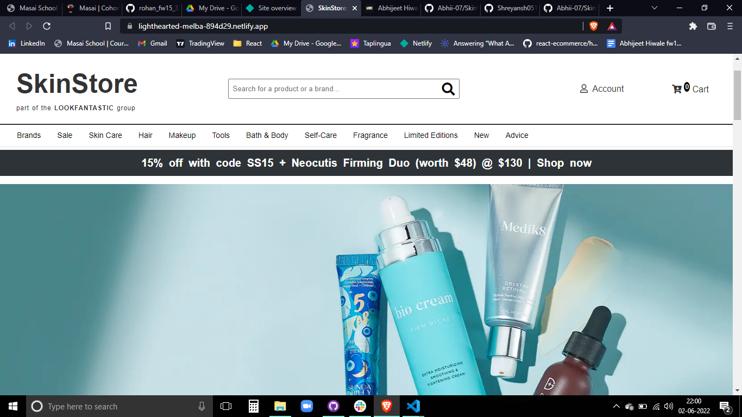Open the Gmail bookmark

(x=152, y=43)
